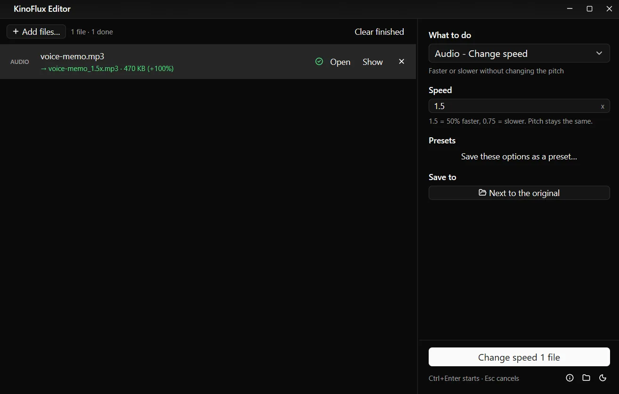
Task: Click the info icon in the bottom bar
Action: pyautogui.click(x=570, y=378)
